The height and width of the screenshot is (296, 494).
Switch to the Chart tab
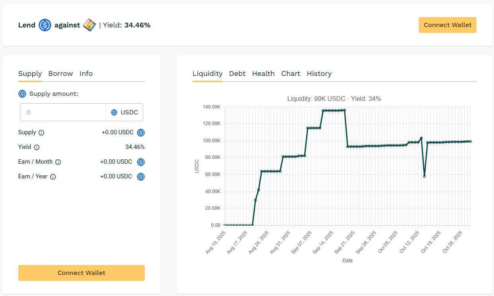coord(291,74)
